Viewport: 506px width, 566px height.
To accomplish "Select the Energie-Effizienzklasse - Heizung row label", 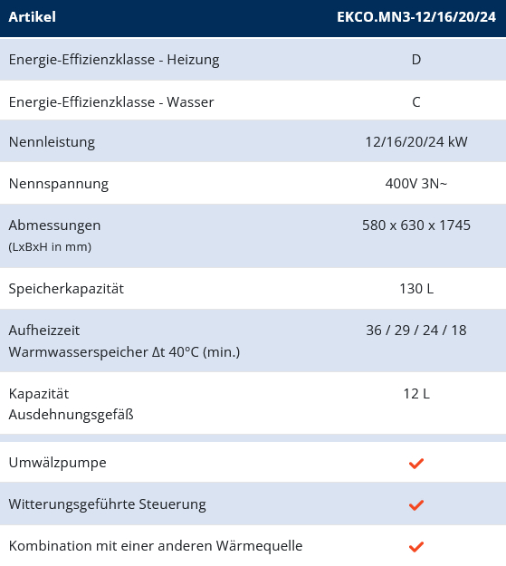I will tap(114, 60).
